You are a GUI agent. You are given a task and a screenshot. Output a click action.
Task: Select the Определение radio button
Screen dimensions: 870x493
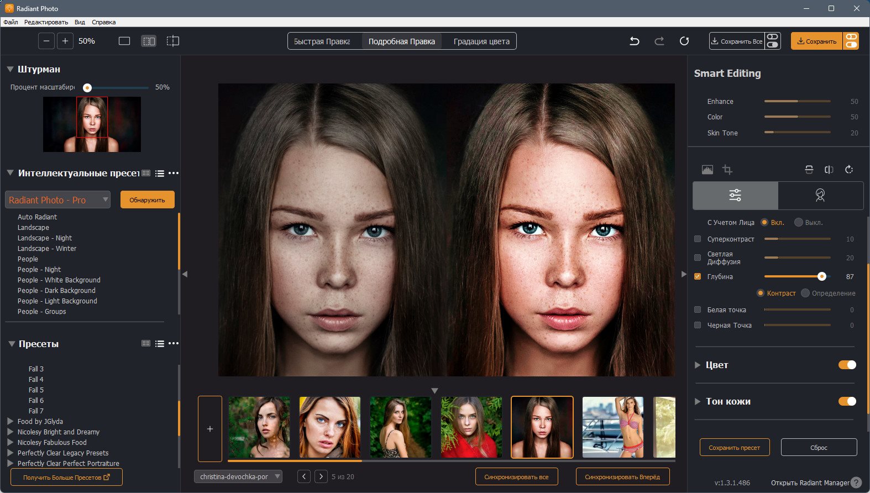[x=805, y=293]
